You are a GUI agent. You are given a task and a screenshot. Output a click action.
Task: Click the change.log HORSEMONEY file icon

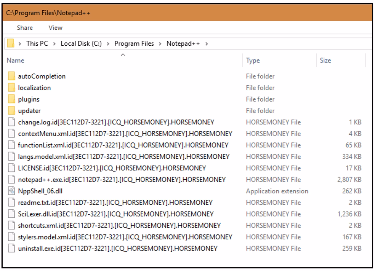point(11,122)
